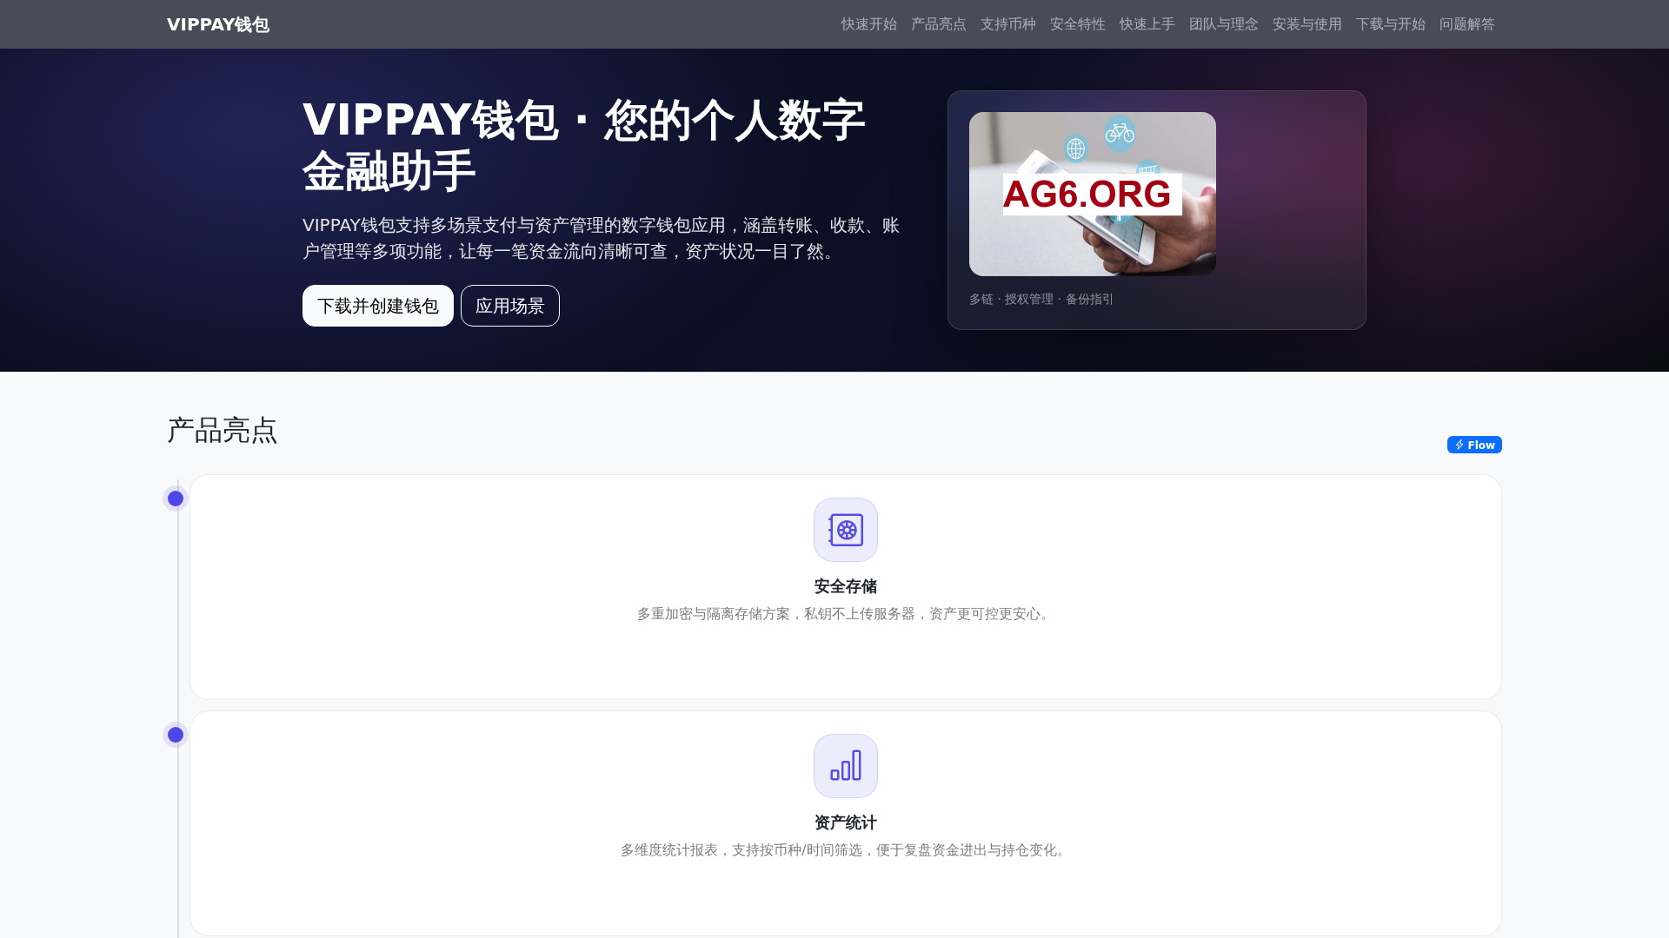
Task: Open the 安装与使用 nav link
Action: tap(1307, 24)
